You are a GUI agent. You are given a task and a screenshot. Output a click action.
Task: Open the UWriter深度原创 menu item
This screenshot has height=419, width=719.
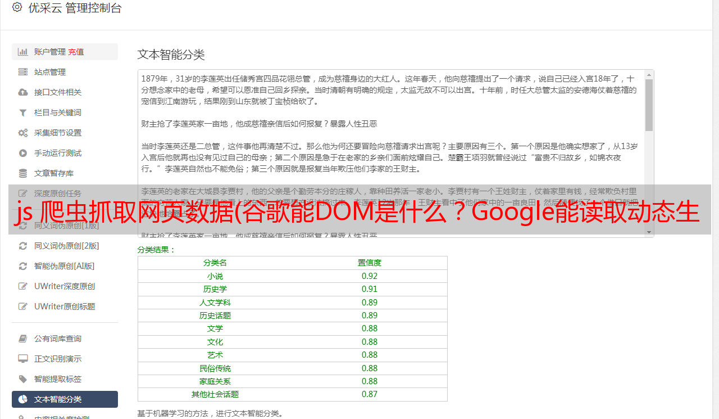click(65, 286)
